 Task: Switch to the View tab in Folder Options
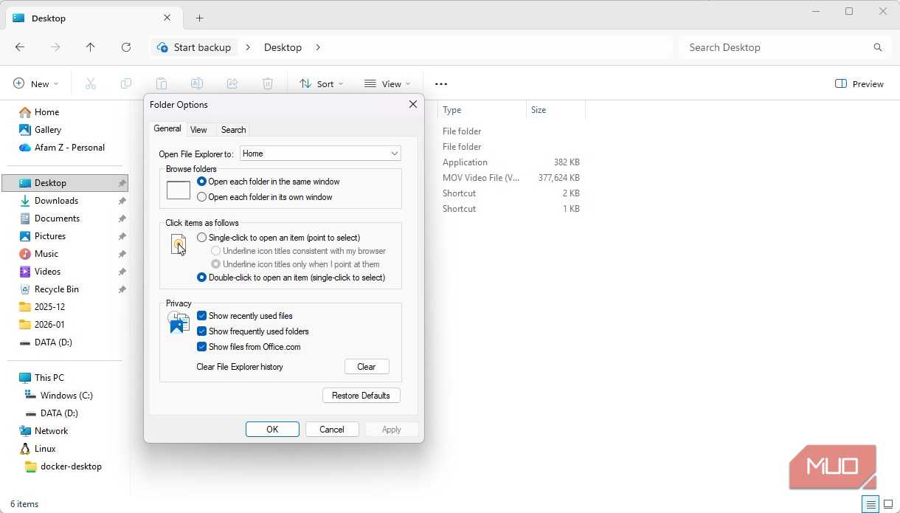click(198, 130)
